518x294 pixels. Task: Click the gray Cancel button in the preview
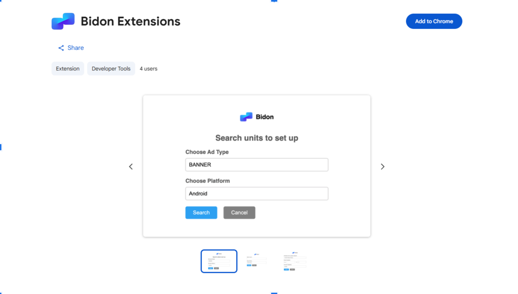coord(239,213)
